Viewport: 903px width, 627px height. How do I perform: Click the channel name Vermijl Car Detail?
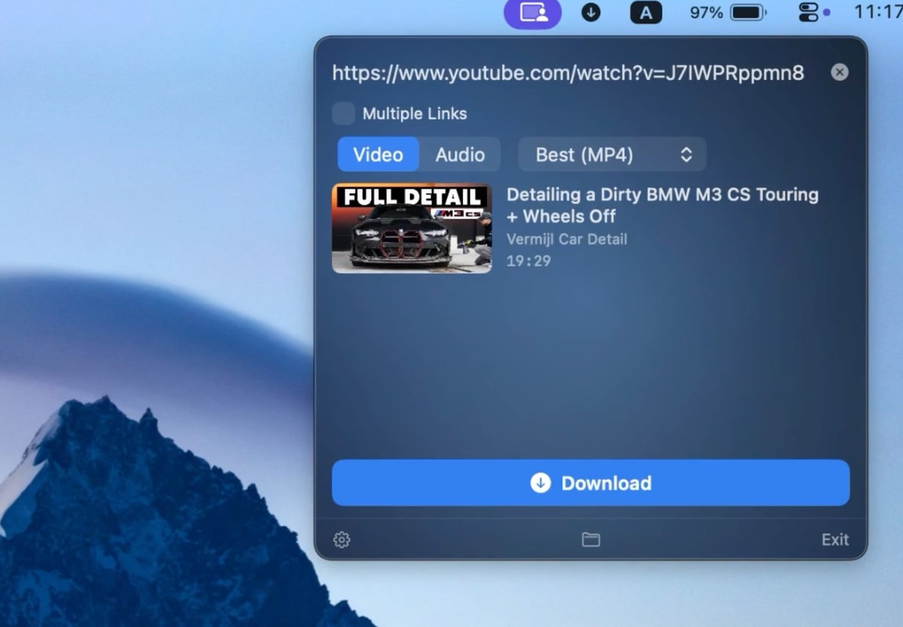pyautogui.click(x=567, y=239)
